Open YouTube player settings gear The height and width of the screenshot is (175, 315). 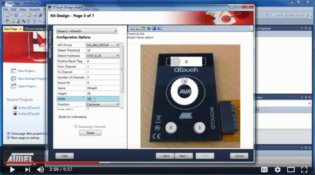277,169
